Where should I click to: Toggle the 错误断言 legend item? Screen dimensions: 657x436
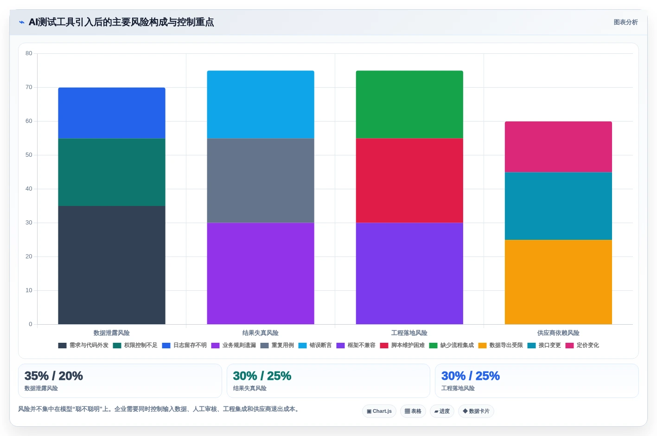click(x=315, y=346)
